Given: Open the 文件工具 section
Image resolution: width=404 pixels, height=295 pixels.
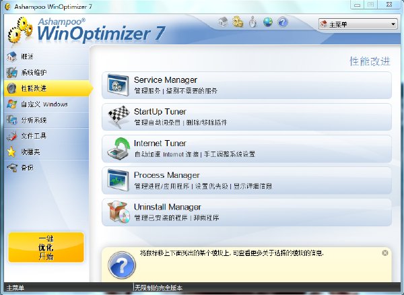Looking at the screenshot, I should (46, 136).
